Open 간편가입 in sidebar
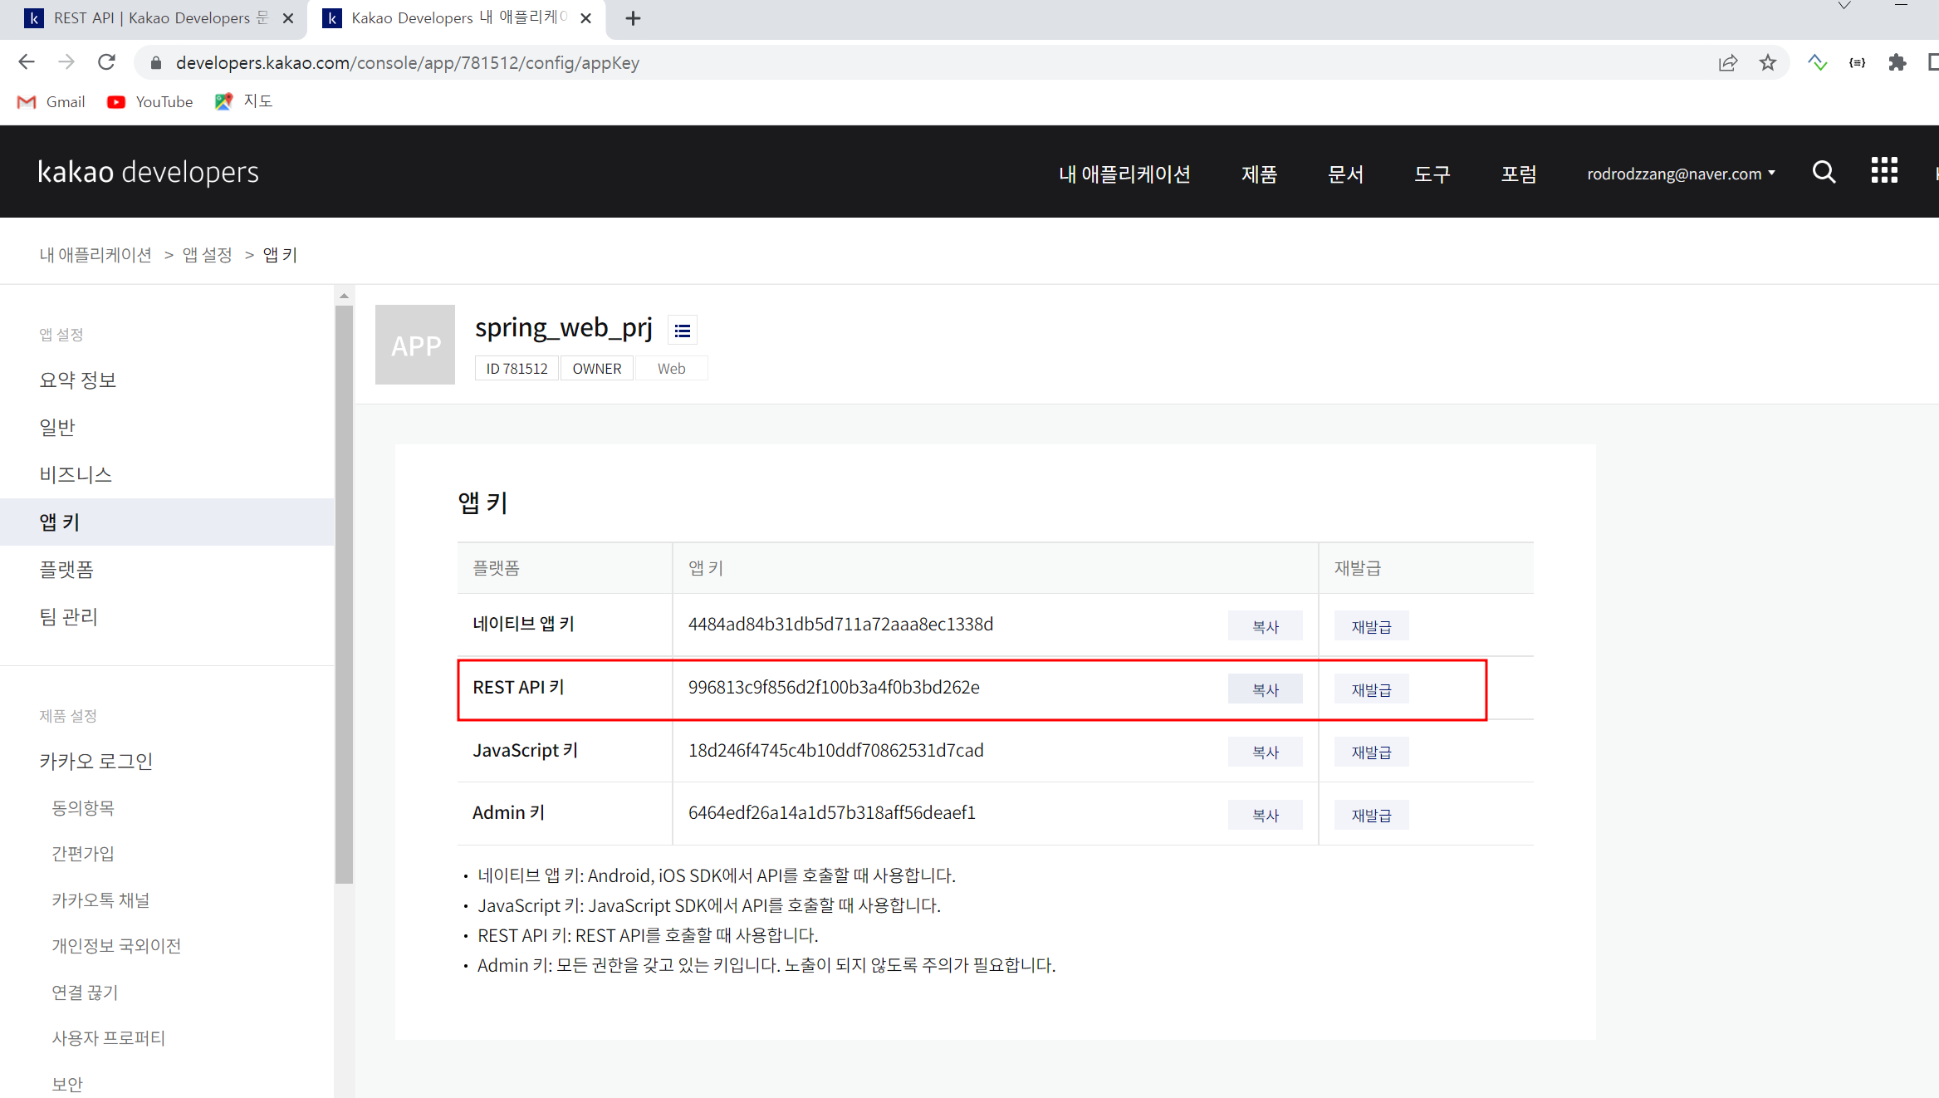Image resolution: width=1939 pixels, height=1098 pixels. 83,854
